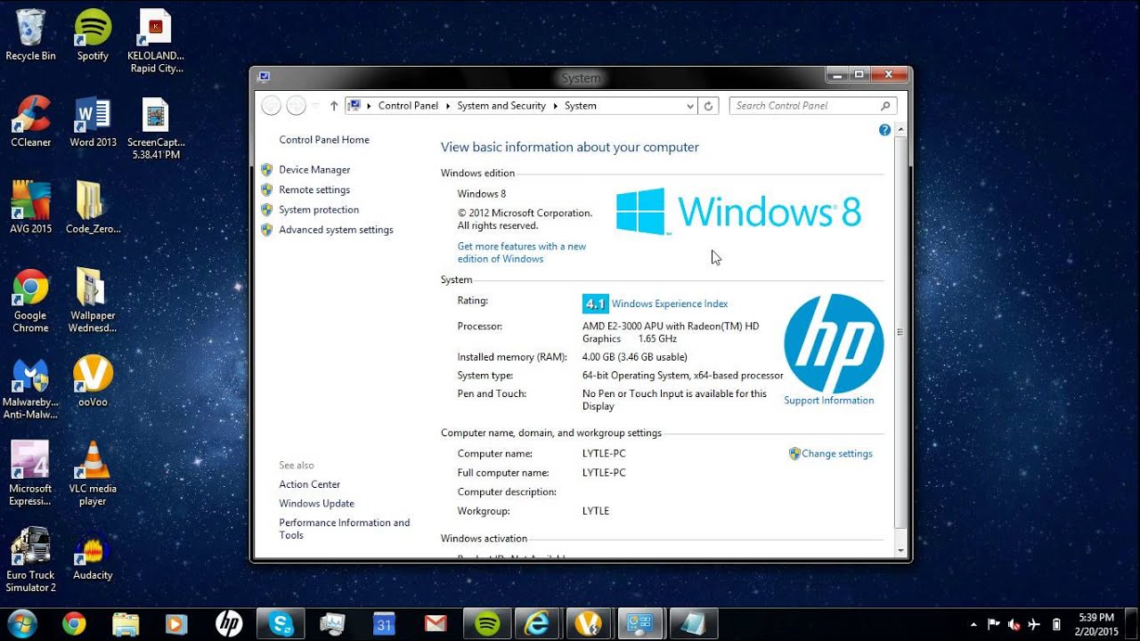Image resolution: width=1140 pixels, height=641 pixels.
Task: Open the Word 2013 desktop shortcut
Action: (93, 122)
